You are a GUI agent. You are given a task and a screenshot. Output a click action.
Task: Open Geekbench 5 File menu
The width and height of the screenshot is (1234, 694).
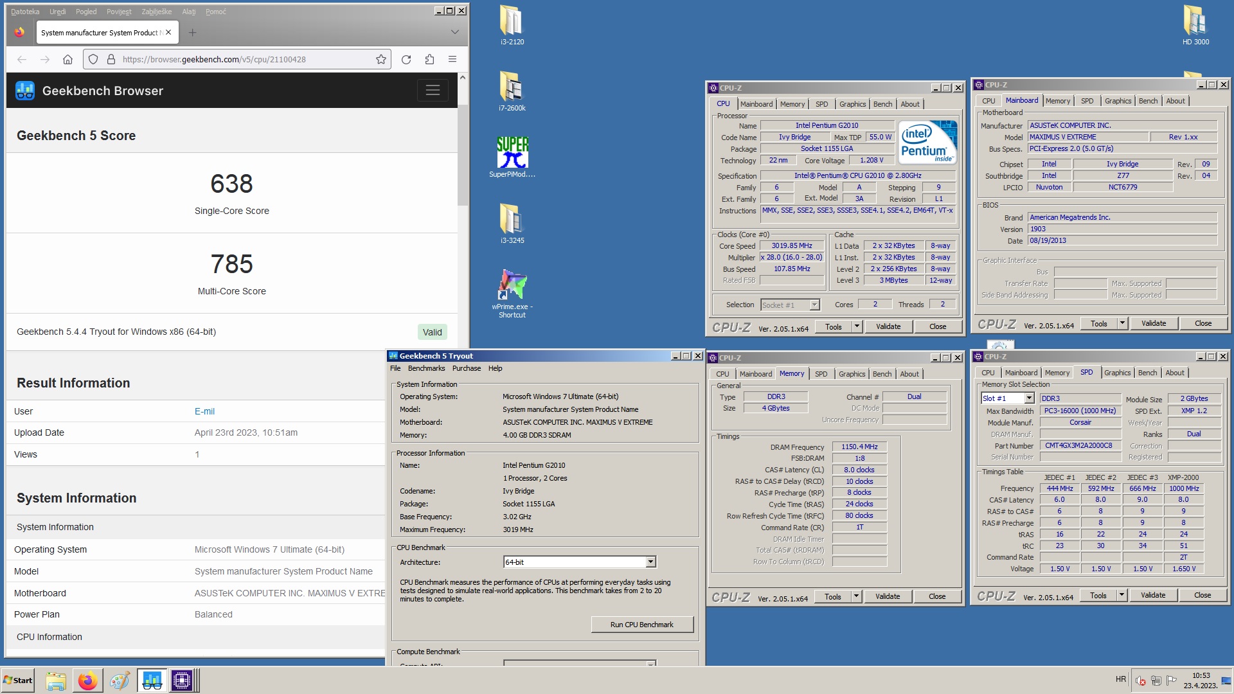click(x=395, y=369)
